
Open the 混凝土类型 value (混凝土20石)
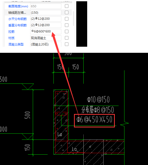point(46,44)
